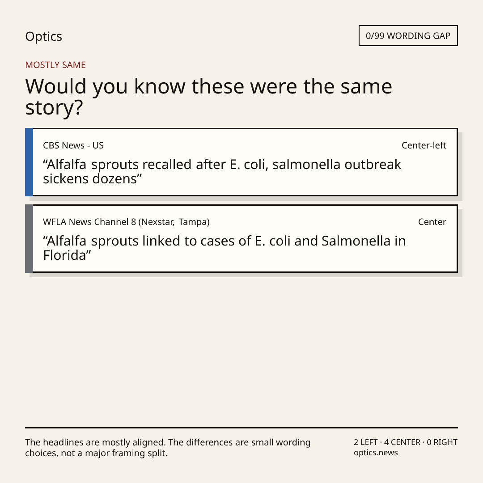Open the 'Alfalfa sprouts linked' headline
This screenshot has height=483, width=483.
pos(225,248)
